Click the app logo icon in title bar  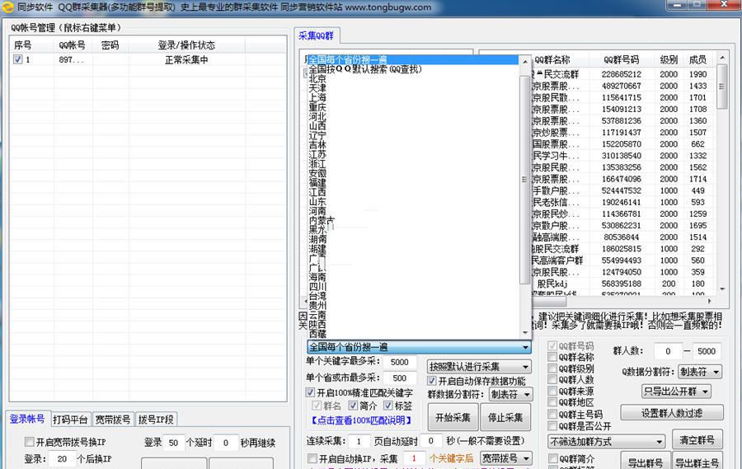coord(7,7)
